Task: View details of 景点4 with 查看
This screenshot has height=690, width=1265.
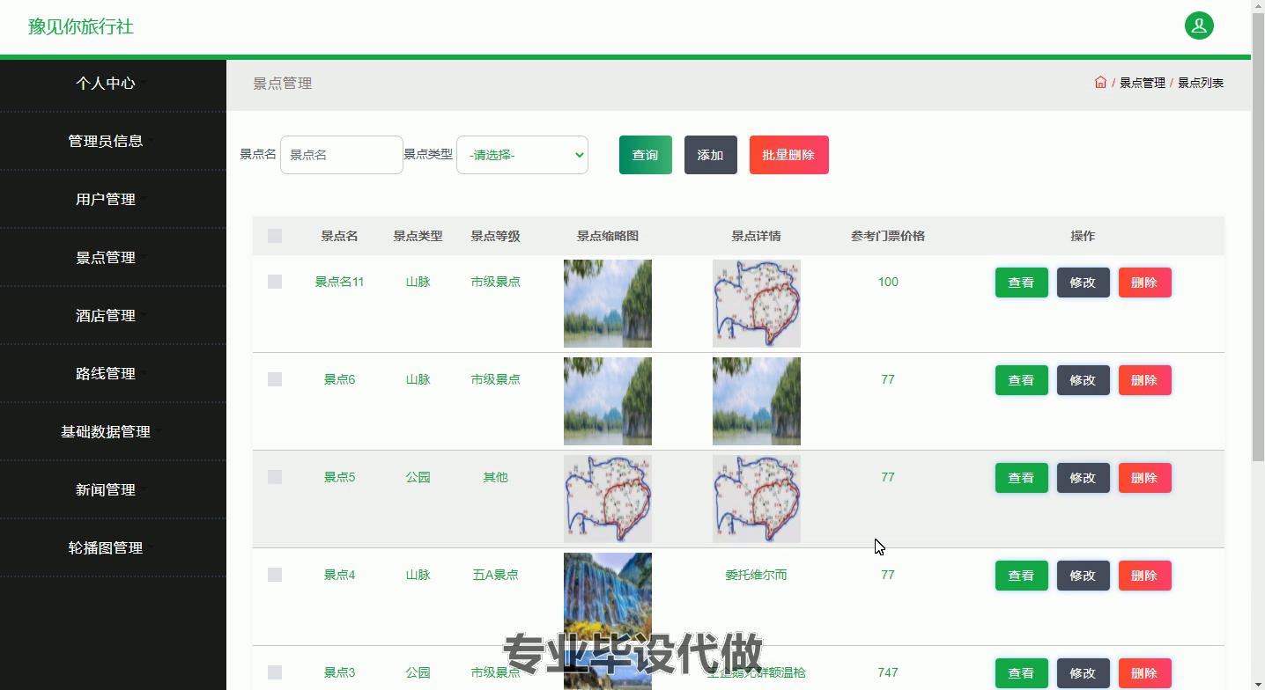Action: click(1022, 576)
